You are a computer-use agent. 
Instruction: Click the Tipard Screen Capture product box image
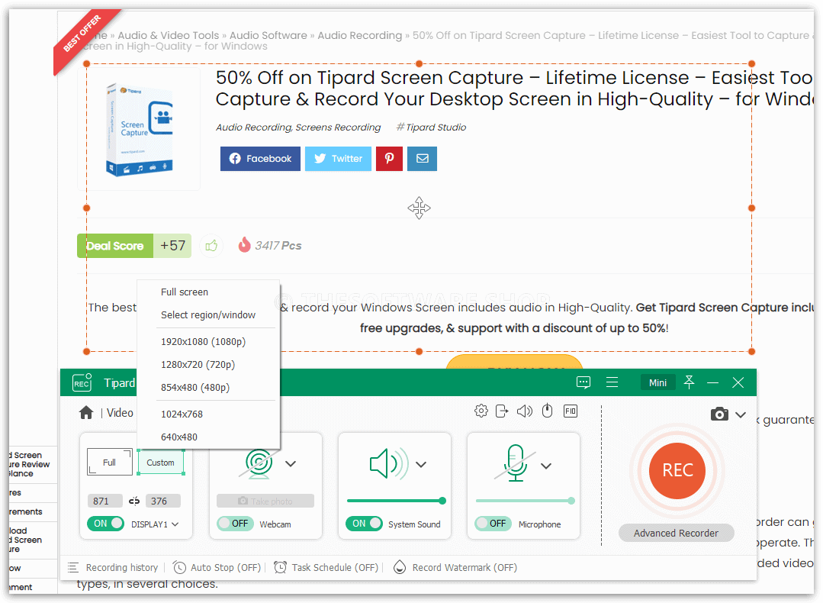point(139,129)
